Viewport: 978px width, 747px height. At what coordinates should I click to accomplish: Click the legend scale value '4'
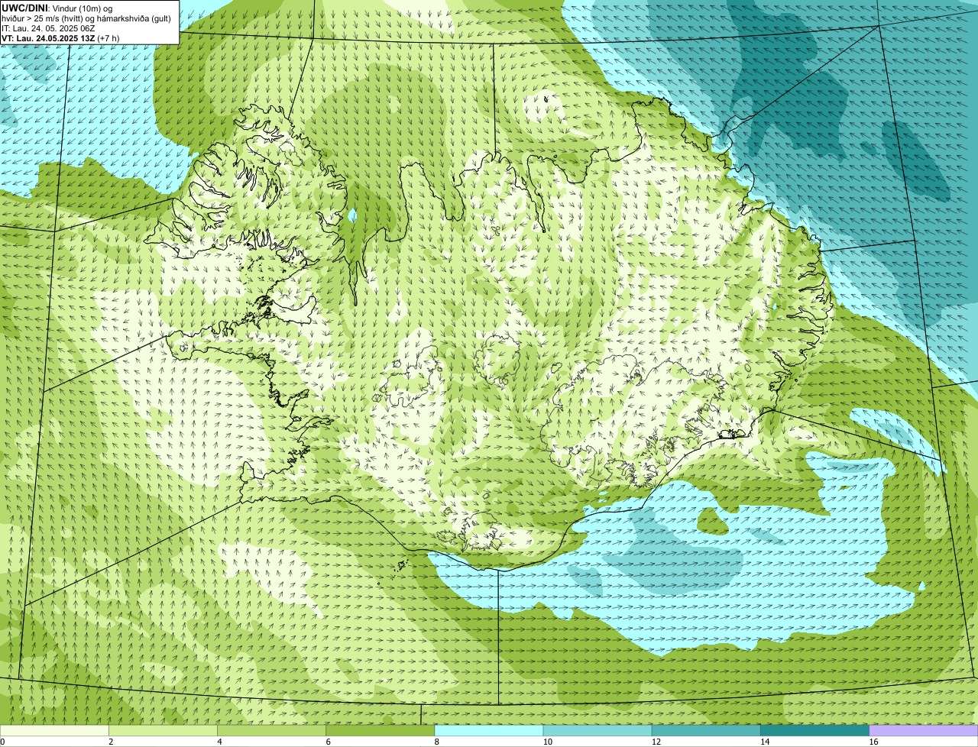coord(219,742)
